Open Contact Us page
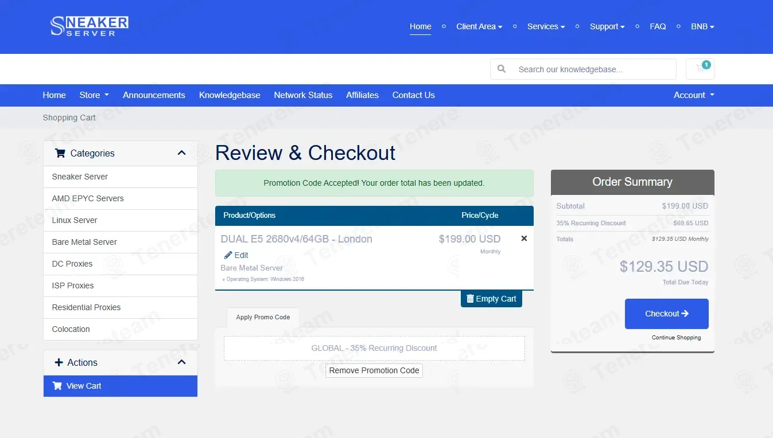The height and width of the screenshot is (438, 773). (414, 95)
